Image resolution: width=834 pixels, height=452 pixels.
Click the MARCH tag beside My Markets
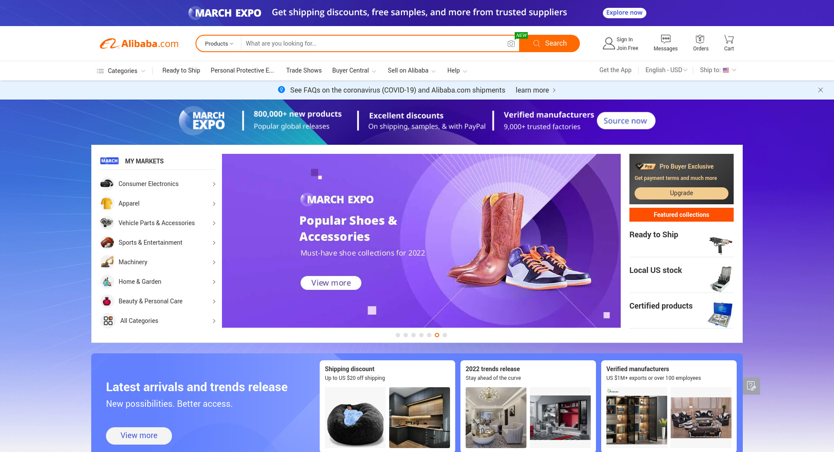pos(109,161)
